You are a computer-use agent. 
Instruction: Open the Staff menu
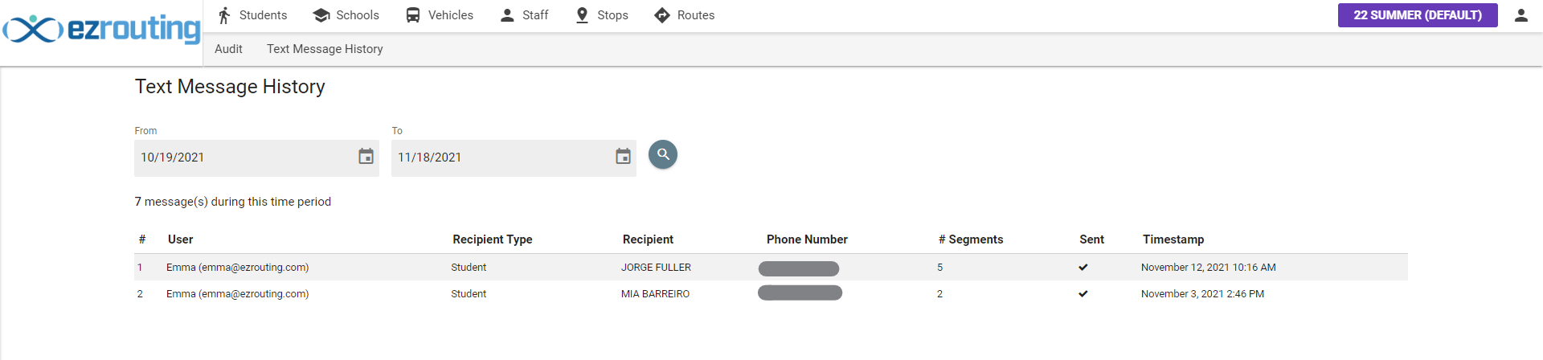pos(524,15)
